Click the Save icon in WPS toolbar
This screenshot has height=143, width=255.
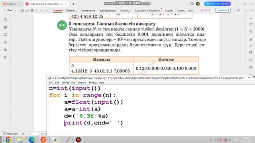27,10
